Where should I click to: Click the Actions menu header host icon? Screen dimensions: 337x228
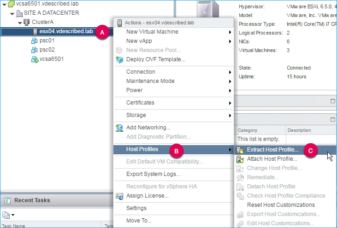(119, 23)
